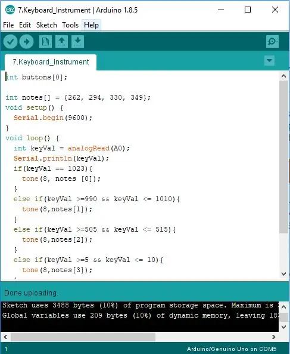Open the tab options dropdown arrow

pos(269,60)
